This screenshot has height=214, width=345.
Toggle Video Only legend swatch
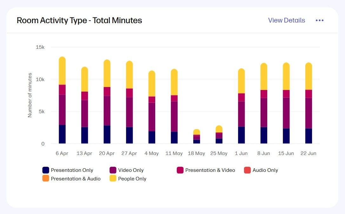[113, 170]
